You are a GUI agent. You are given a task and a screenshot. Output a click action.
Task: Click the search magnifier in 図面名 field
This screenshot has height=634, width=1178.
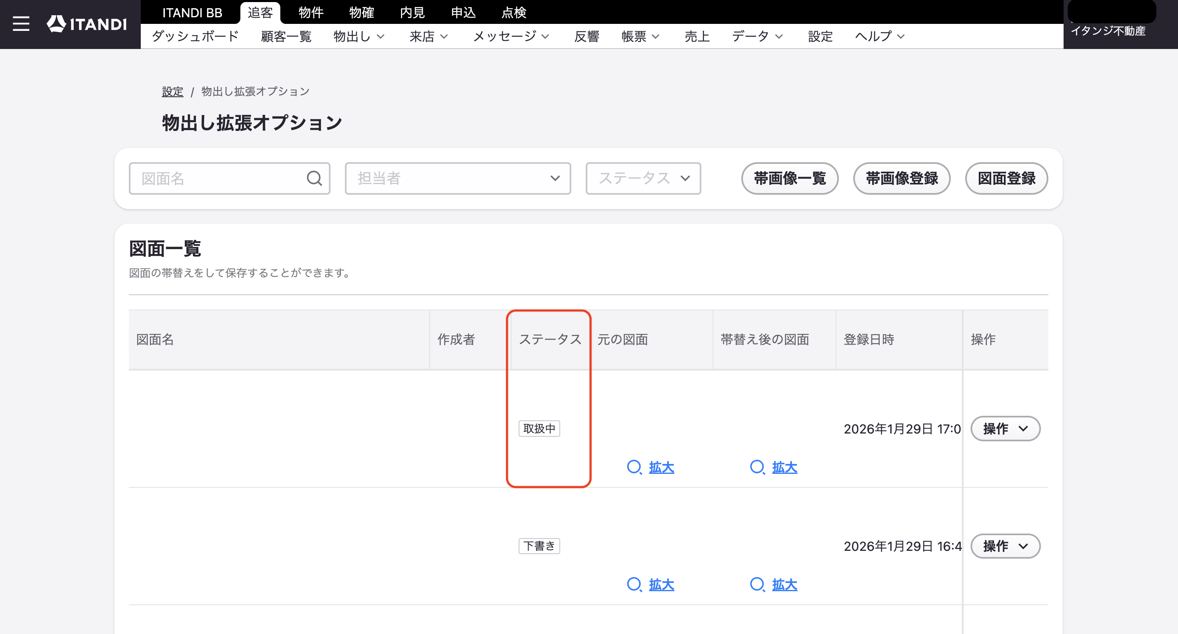tap(314, 178)
